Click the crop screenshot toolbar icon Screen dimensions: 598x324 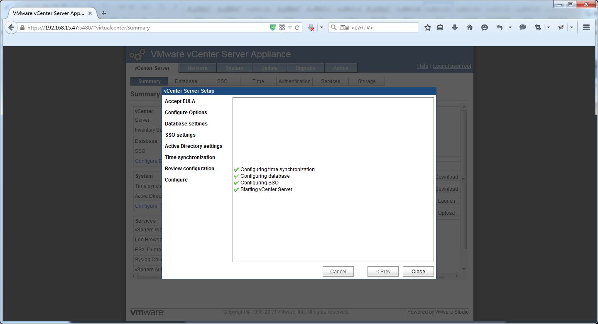click(538, 27)
